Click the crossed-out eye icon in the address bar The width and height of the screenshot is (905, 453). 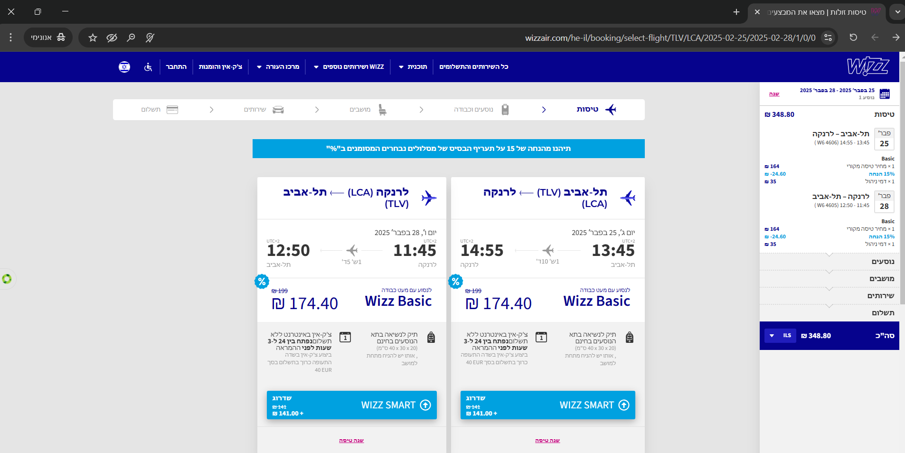(112, 38)
